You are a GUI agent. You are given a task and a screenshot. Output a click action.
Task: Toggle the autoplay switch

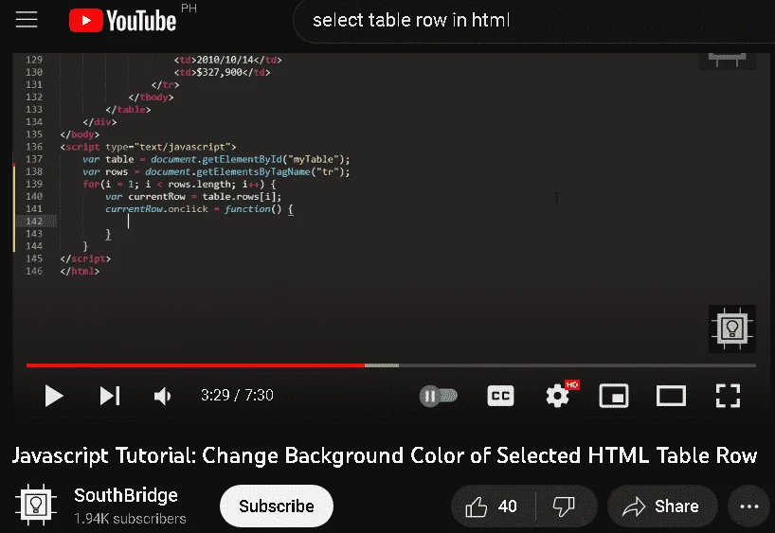pyautogui.click(x=438, y=396)
